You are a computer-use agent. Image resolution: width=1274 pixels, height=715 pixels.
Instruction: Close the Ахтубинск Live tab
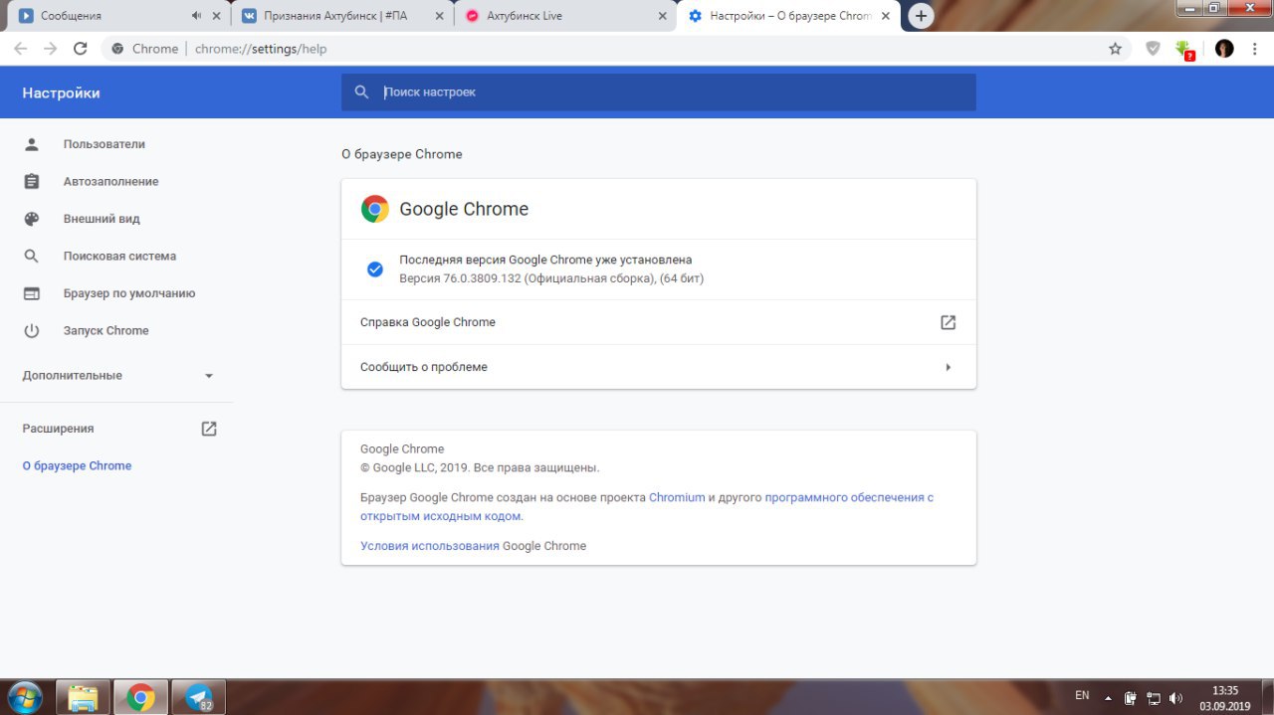(x=663, y=16)
